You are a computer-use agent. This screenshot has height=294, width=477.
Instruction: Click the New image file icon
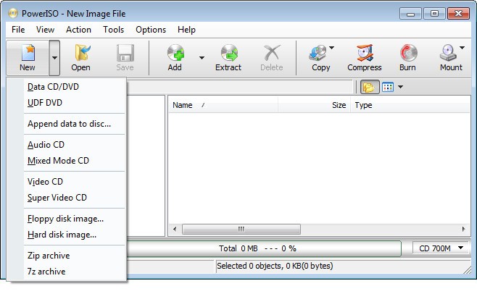28,53
